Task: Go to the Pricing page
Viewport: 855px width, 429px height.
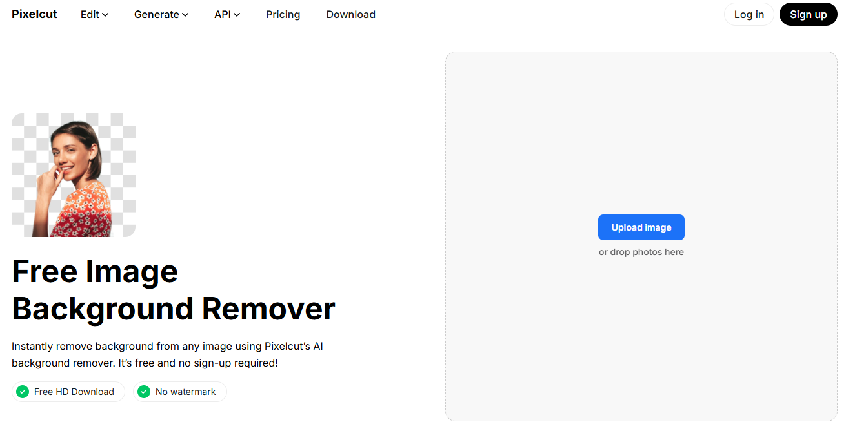Action: click(x=283, y=14)
